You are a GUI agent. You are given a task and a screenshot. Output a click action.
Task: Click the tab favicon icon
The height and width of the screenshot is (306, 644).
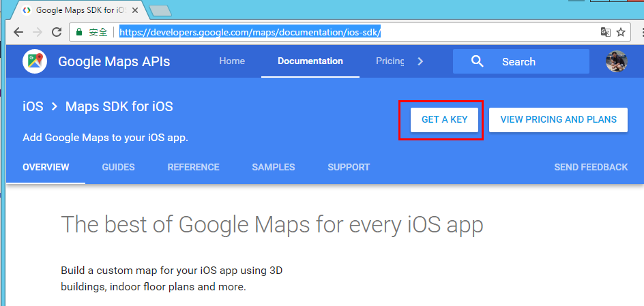(27, 10)
